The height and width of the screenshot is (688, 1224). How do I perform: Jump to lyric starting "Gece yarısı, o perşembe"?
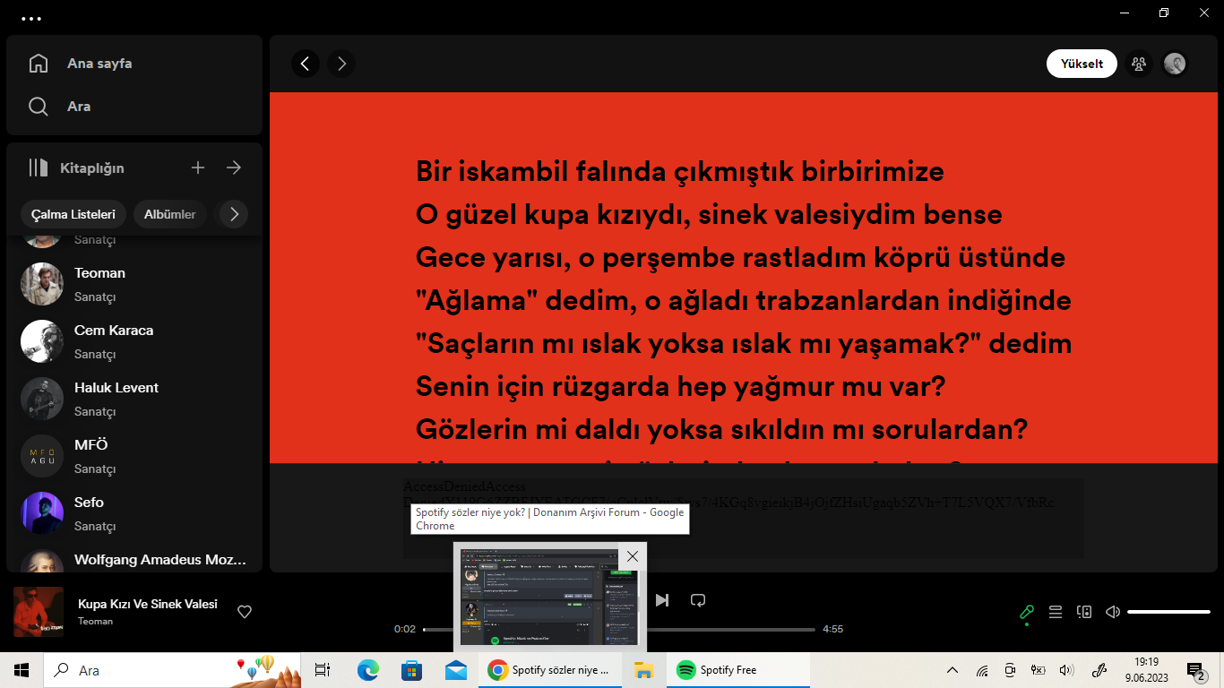[x=740, y=258]
